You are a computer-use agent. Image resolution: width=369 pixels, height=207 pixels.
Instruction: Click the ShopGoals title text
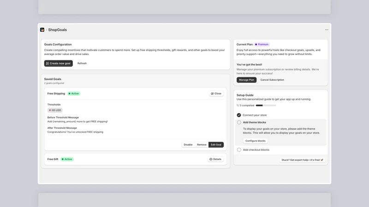(57, 30)
